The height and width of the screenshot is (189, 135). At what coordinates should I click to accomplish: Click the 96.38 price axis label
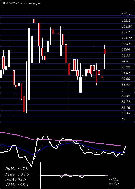pyautogui.click(x=126, y=56)
